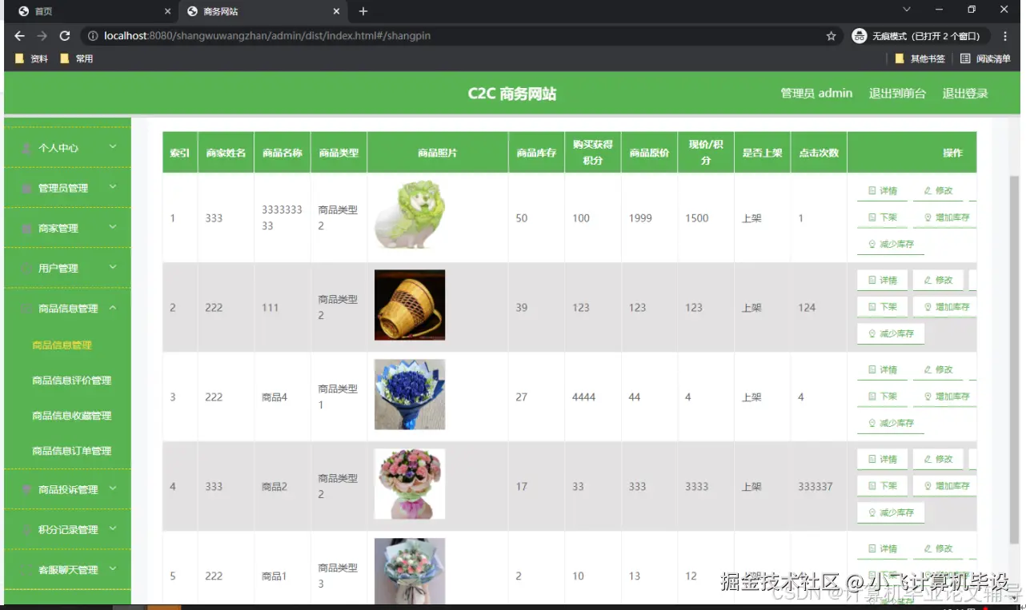
Task: Open the cabbage dog product image
Action: (410, 216)
